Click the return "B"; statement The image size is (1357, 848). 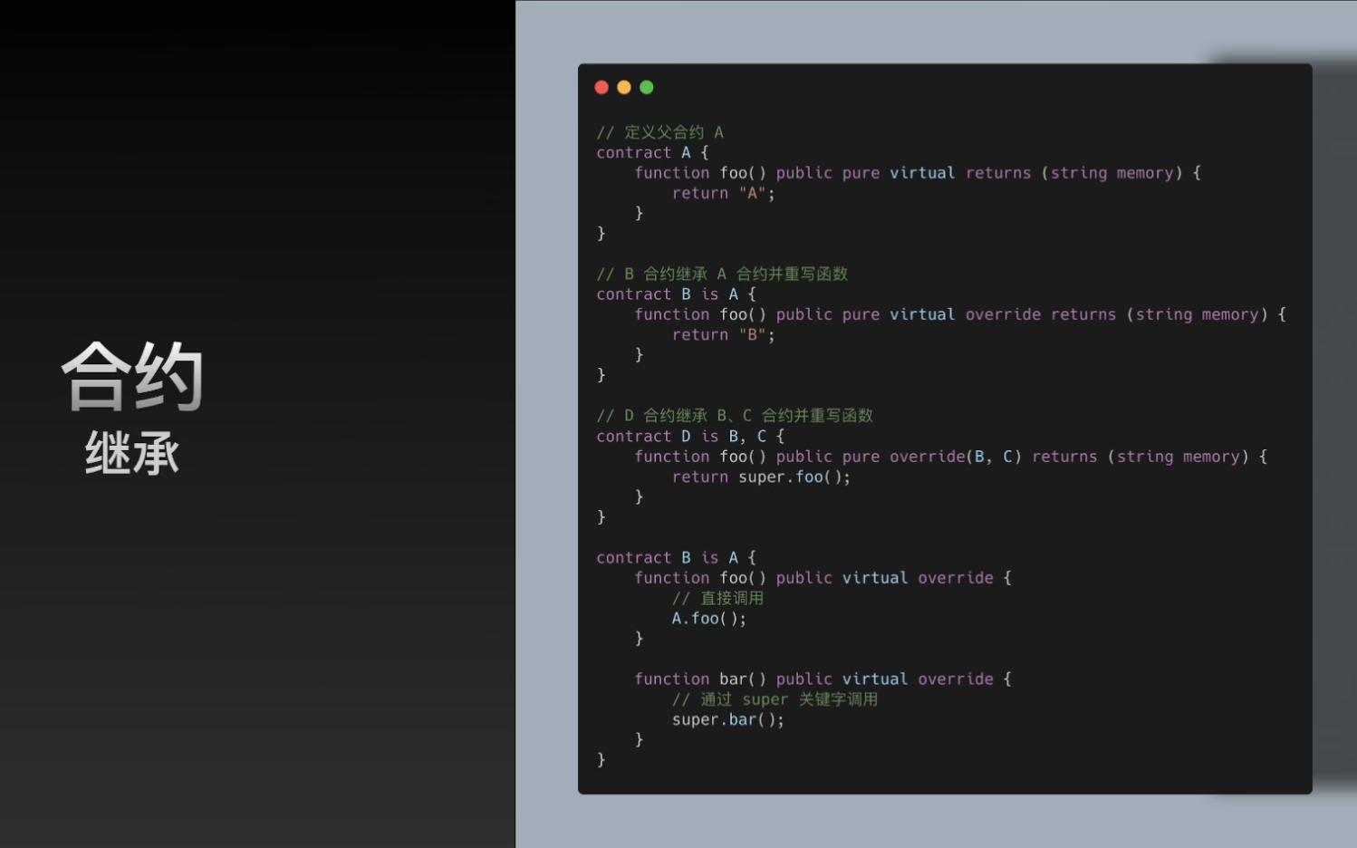coord(723,335)
